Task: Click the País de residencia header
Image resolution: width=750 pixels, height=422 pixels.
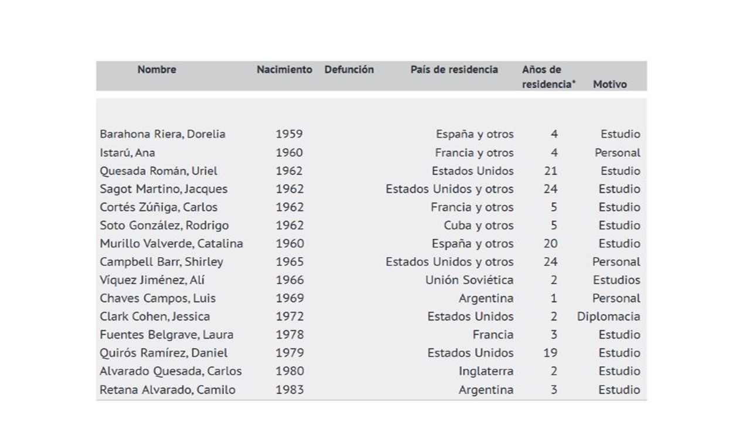Action: pyautogui.click(x=454, y=69)
